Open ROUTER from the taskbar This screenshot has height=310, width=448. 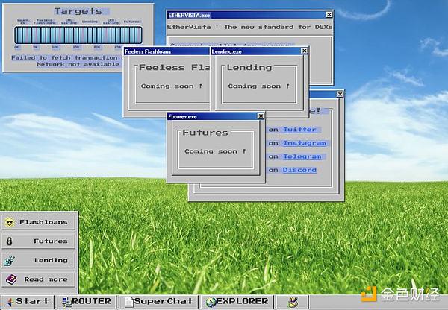(x=87, y=301)
